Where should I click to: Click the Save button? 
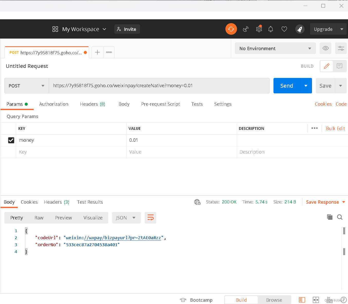click(325, 86)
